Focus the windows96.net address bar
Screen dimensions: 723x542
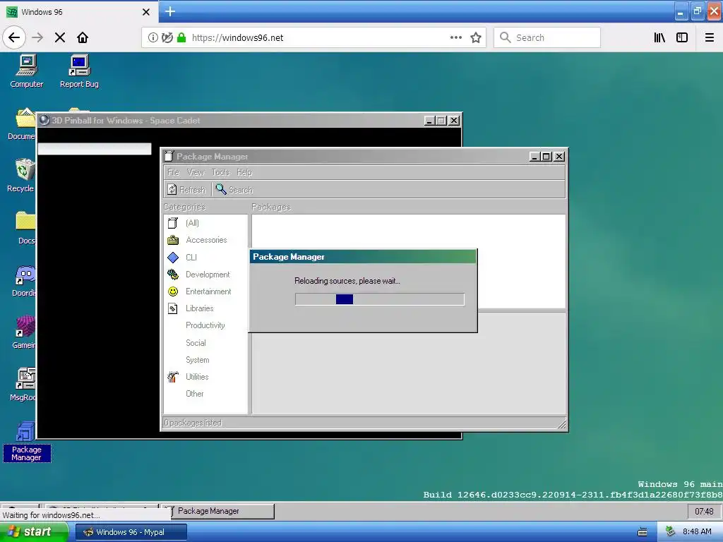[x=313, y=37]
